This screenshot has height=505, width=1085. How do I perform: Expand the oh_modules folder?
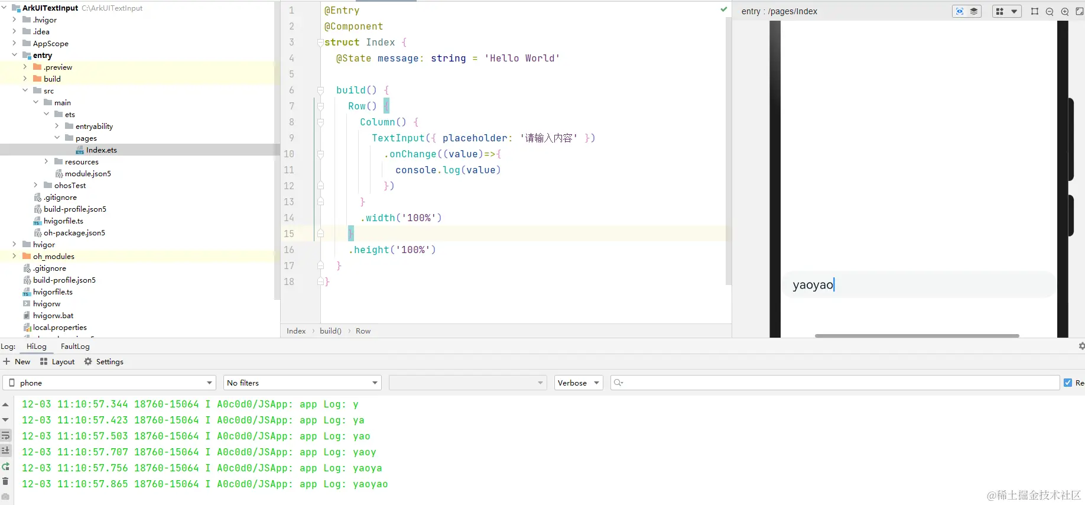point(14,256)
